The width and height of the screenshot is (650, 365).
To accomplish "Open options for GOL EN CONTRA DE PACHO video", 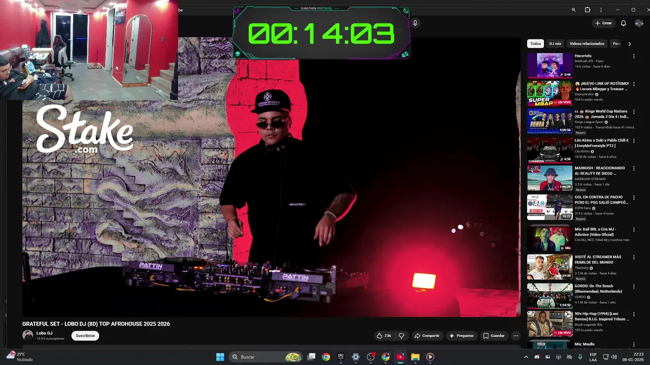I will coord(634,198).
